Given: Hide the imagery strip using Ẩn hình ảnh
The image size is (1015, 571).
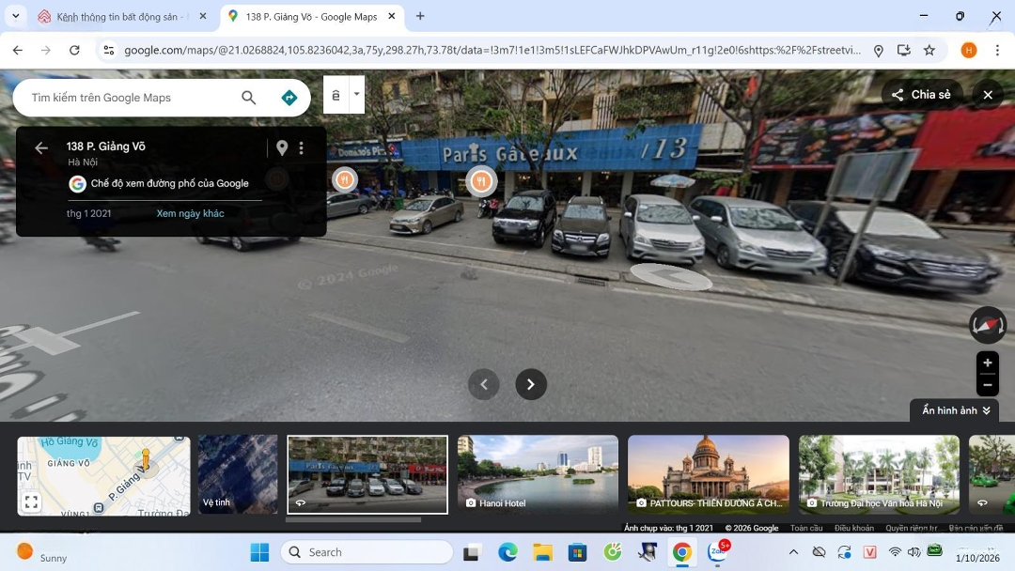Looking at the screenshot, I should tap(955, 410).
